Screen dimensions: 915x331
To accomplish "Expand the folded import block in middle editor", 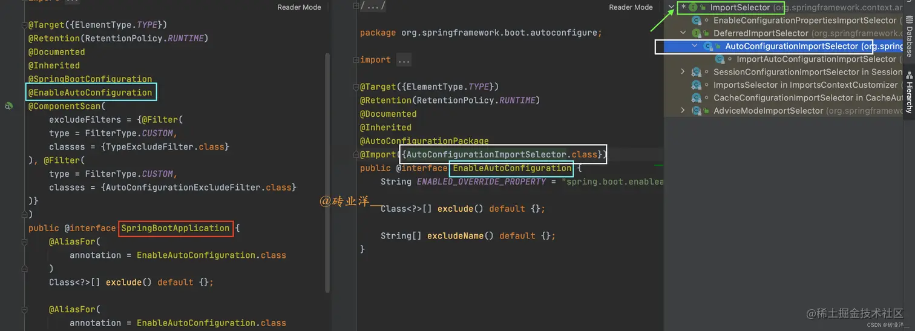I will pyautogui.click(x=356, y=60).
